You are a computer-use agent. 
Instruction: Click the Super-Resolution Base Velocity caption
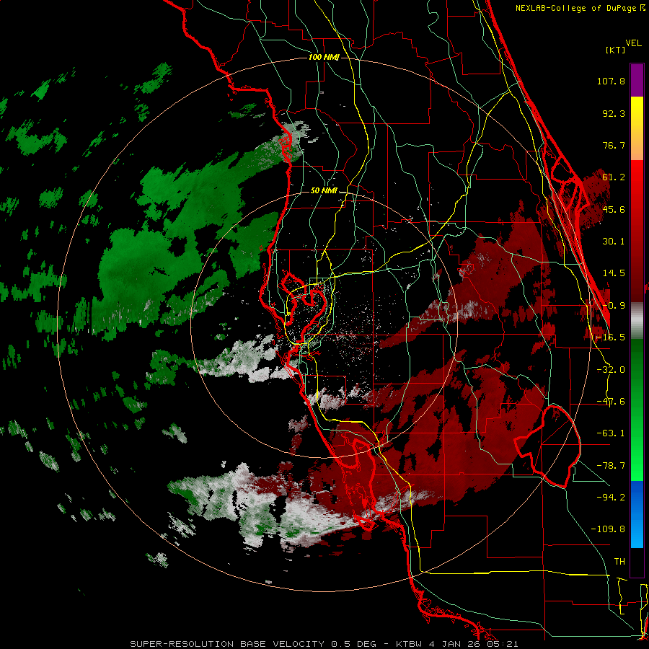[x=324, y=644]
